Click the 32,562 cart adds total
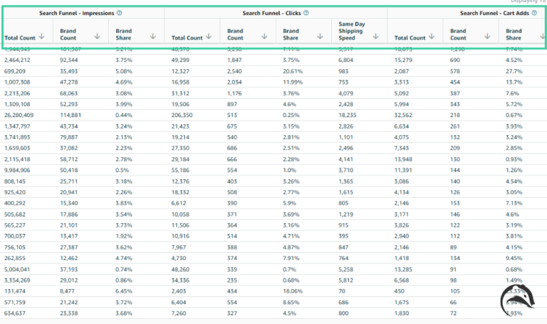Image resolution: width=547 pixels, height=324 pixels. [403, 115]
